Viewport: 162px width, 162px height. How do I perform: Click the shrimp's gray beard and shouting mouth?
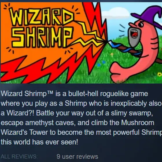[134, 36]
